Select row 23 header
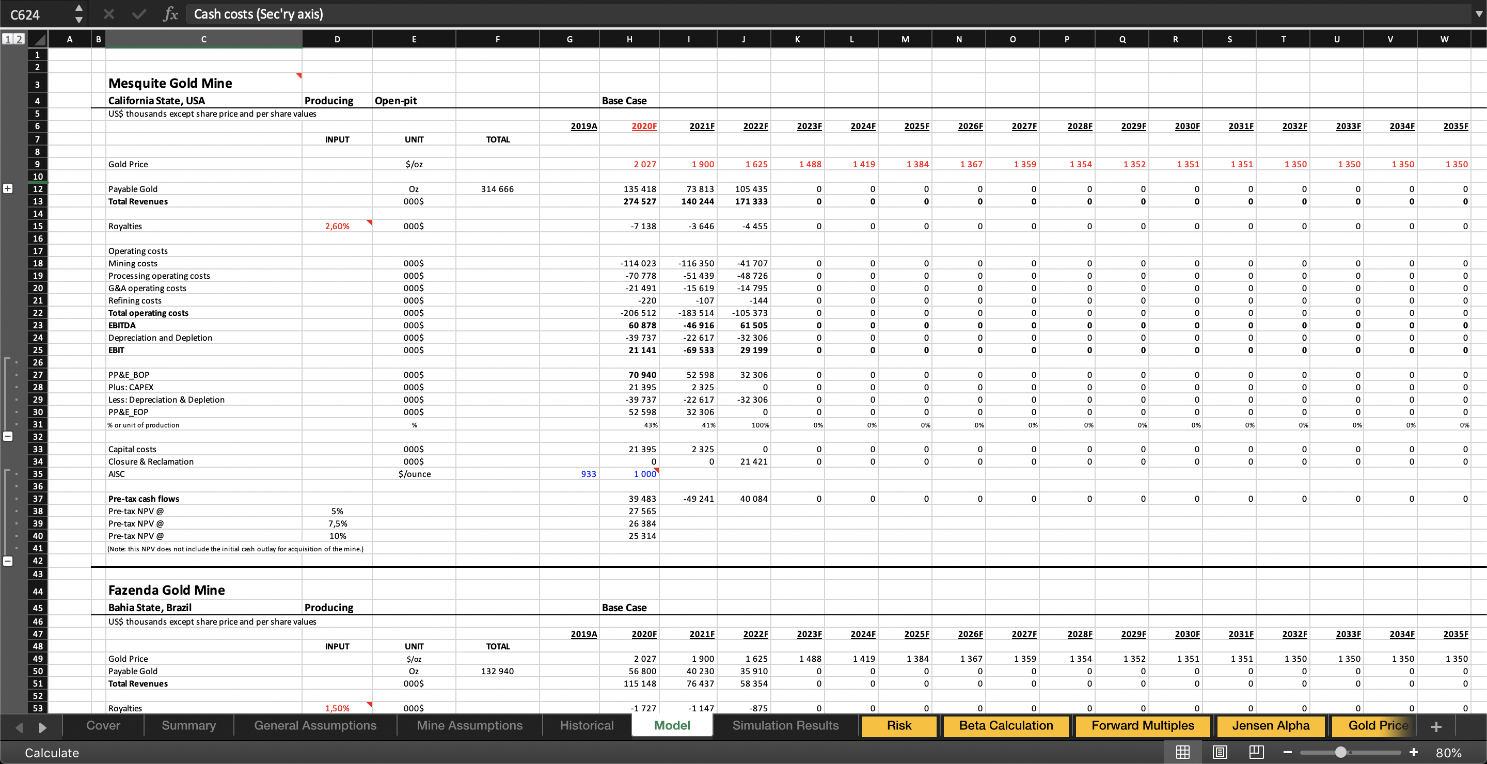This screenshot has height=764, width=1487. click(x=38, y=325)
